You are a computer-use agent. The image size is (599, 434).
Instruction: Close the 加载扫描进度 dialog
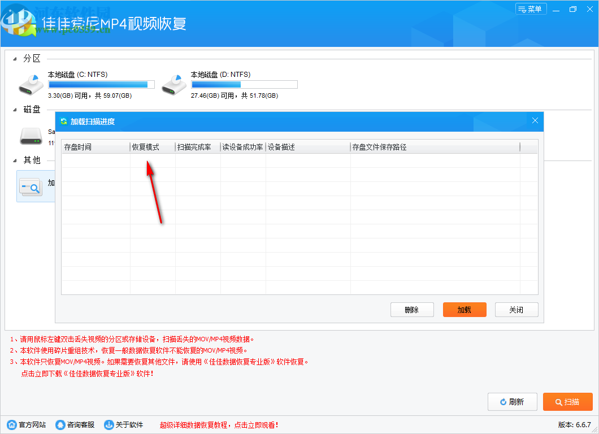point(535,121)
